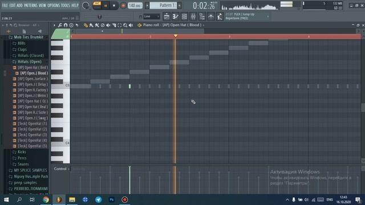Viewport: 365px width, 205px height.
Task: Click the Stop transport button
Action: pos(114,5)
